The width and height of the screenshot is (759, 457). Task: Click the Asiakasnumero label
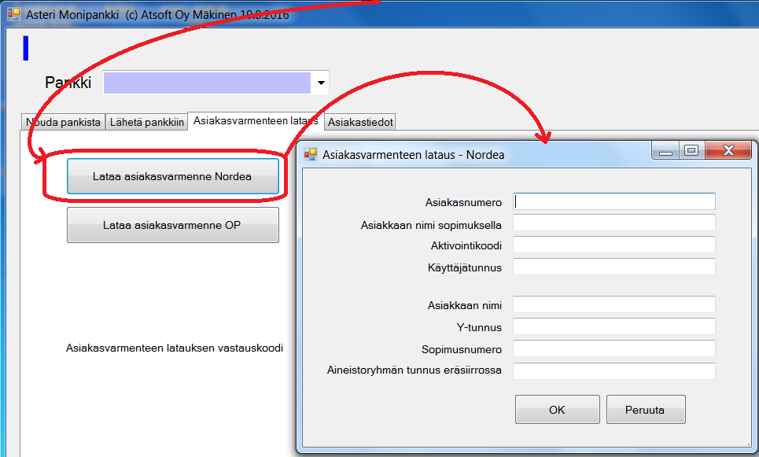pyautogui.click(x=463, y=202)
